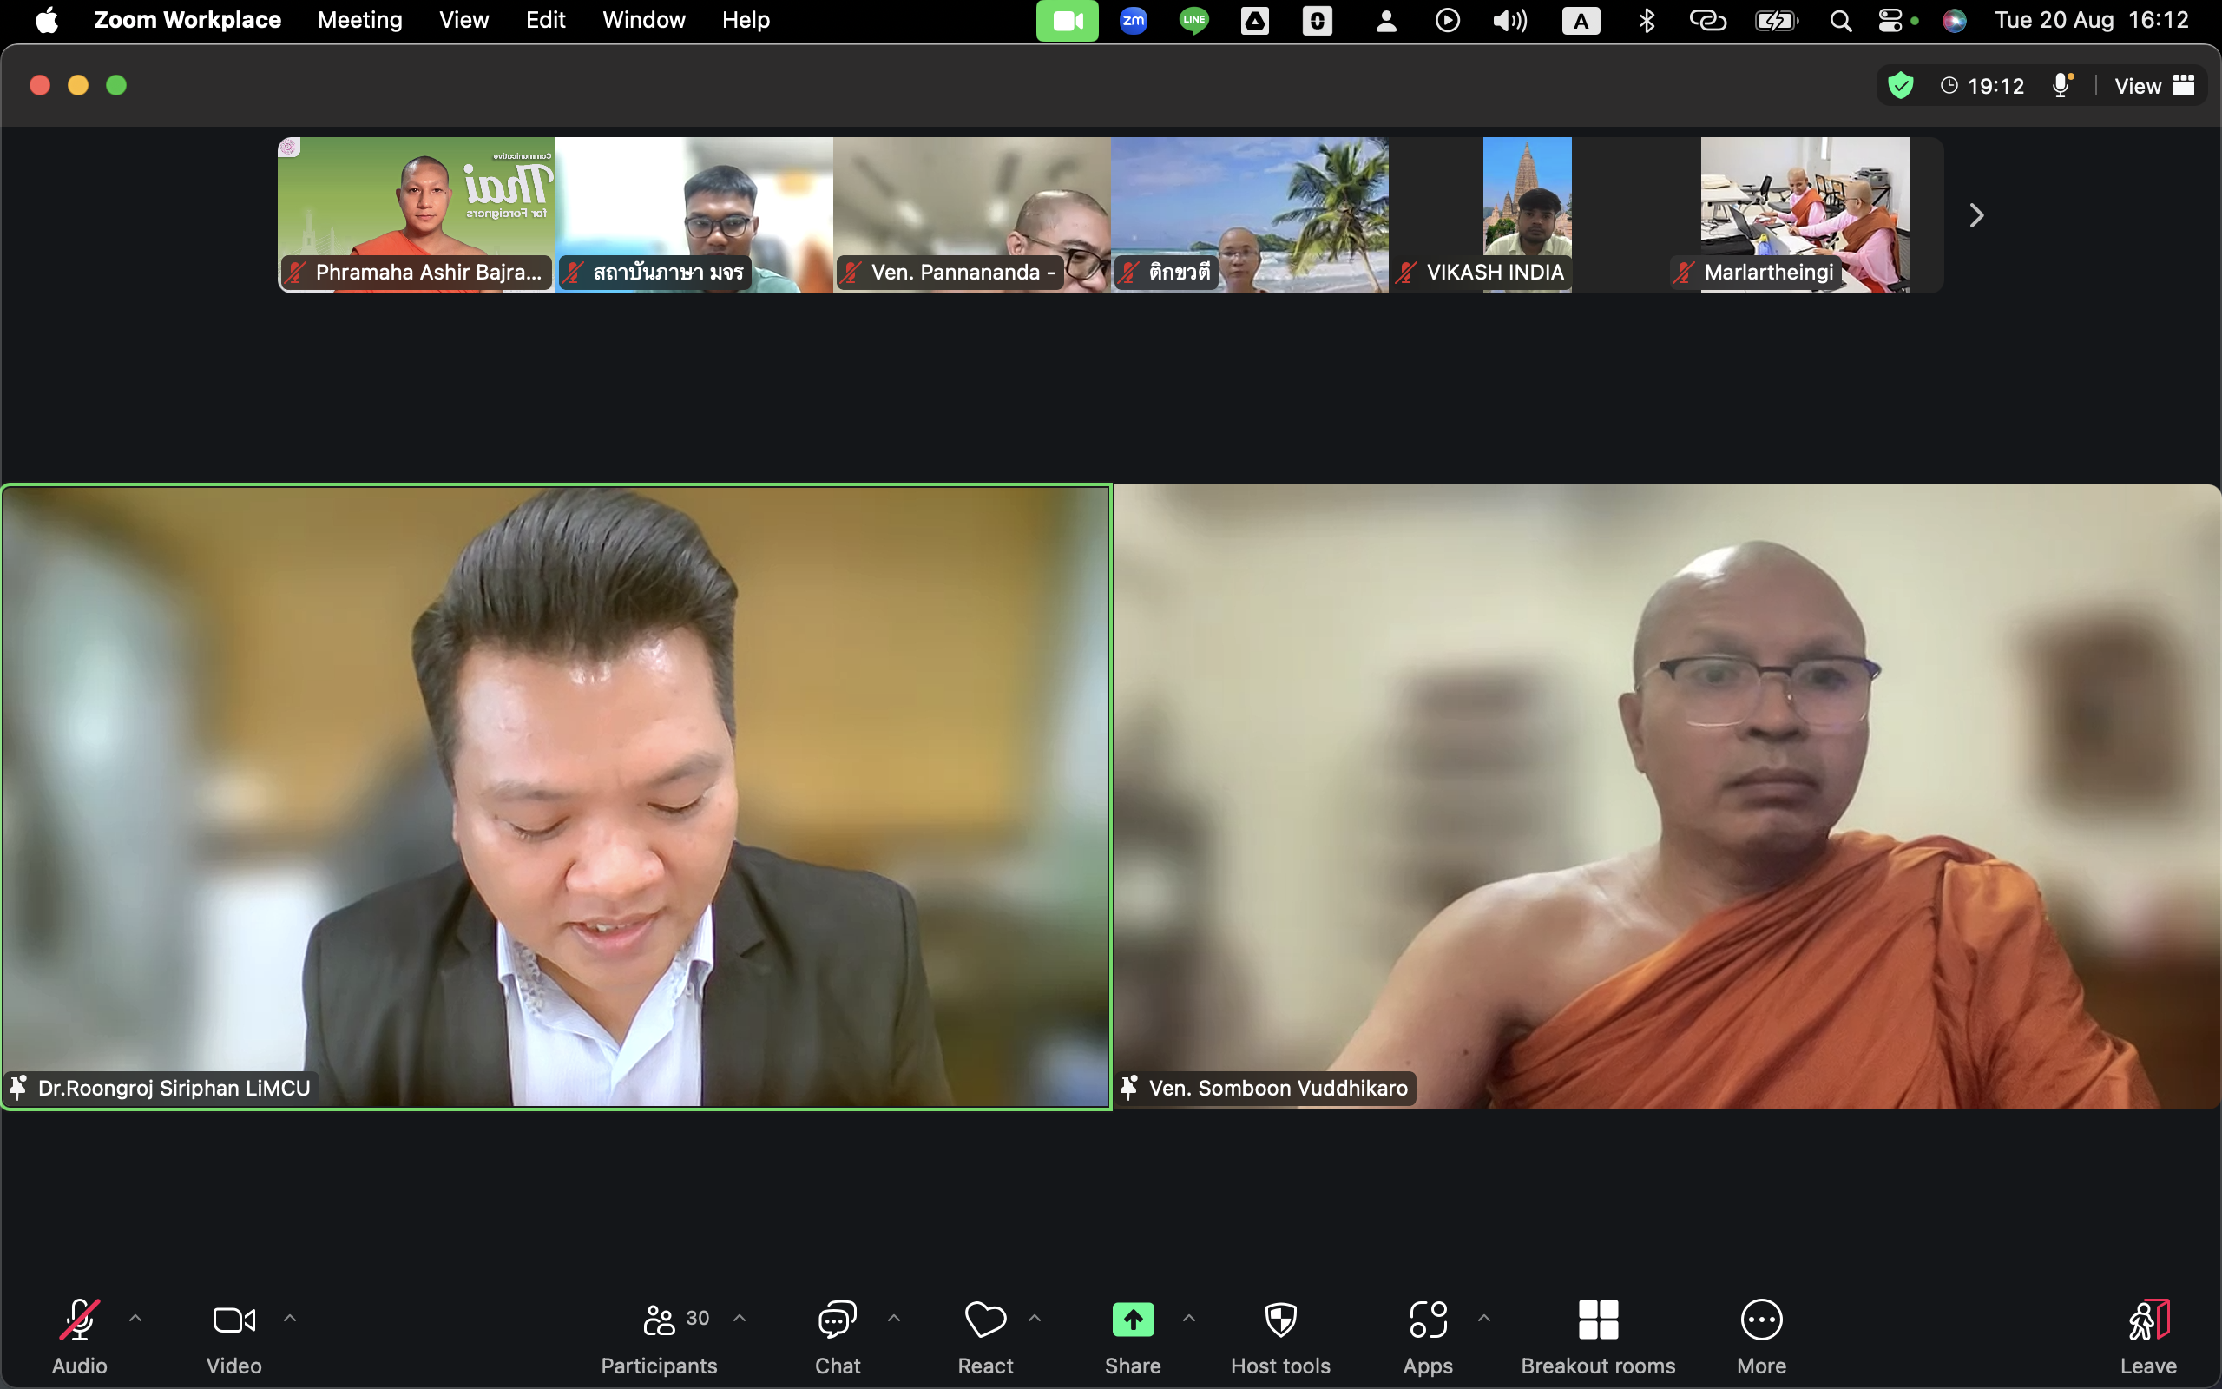2222x1389 pixels.
Task: Click the Dr.Roongroj Siriphan LiMCU name label
Action: coord(174,1089)
